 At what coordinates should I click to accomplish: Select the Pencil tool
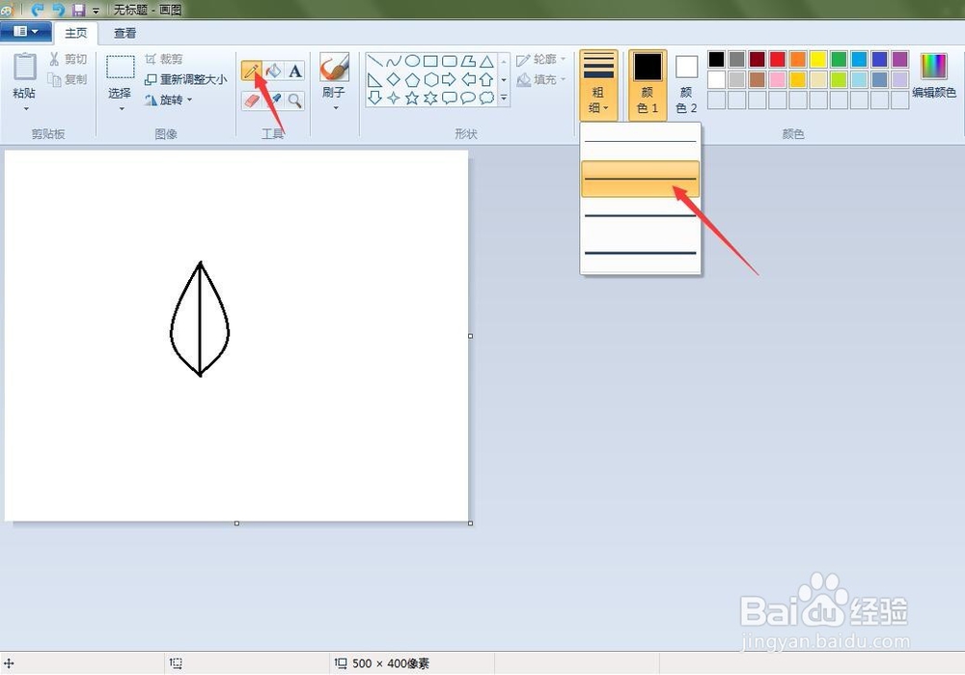click(x=251, y=70)
